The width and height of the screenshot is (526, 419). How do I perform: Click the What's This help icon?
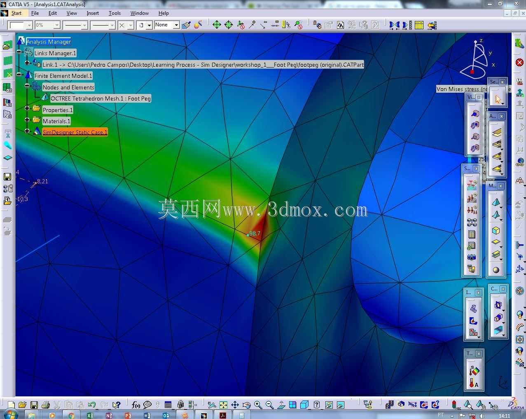(116, 405)
